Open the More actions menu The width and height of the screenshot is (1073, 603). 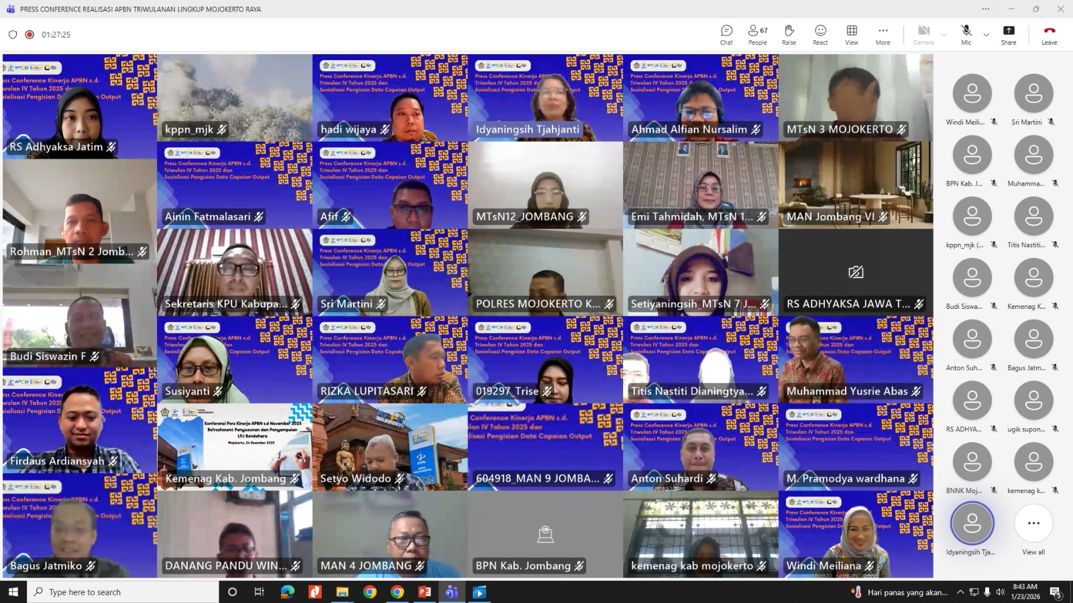pyautogui.click(x=883, y=35)
